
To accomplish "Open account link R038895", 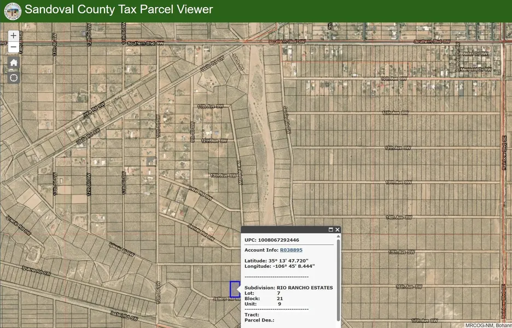I will point(291,250).
